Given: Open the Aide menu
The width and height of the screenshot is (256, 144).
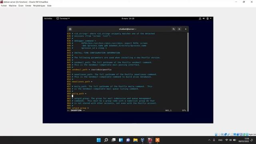Looking at the screenshot, I should (49, 6).
